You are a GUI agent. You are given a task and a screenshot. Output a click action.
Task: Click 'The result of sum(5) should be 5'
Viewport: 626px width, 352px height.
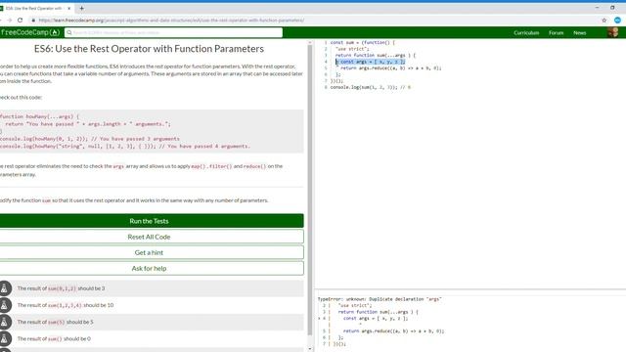[56, 322]
